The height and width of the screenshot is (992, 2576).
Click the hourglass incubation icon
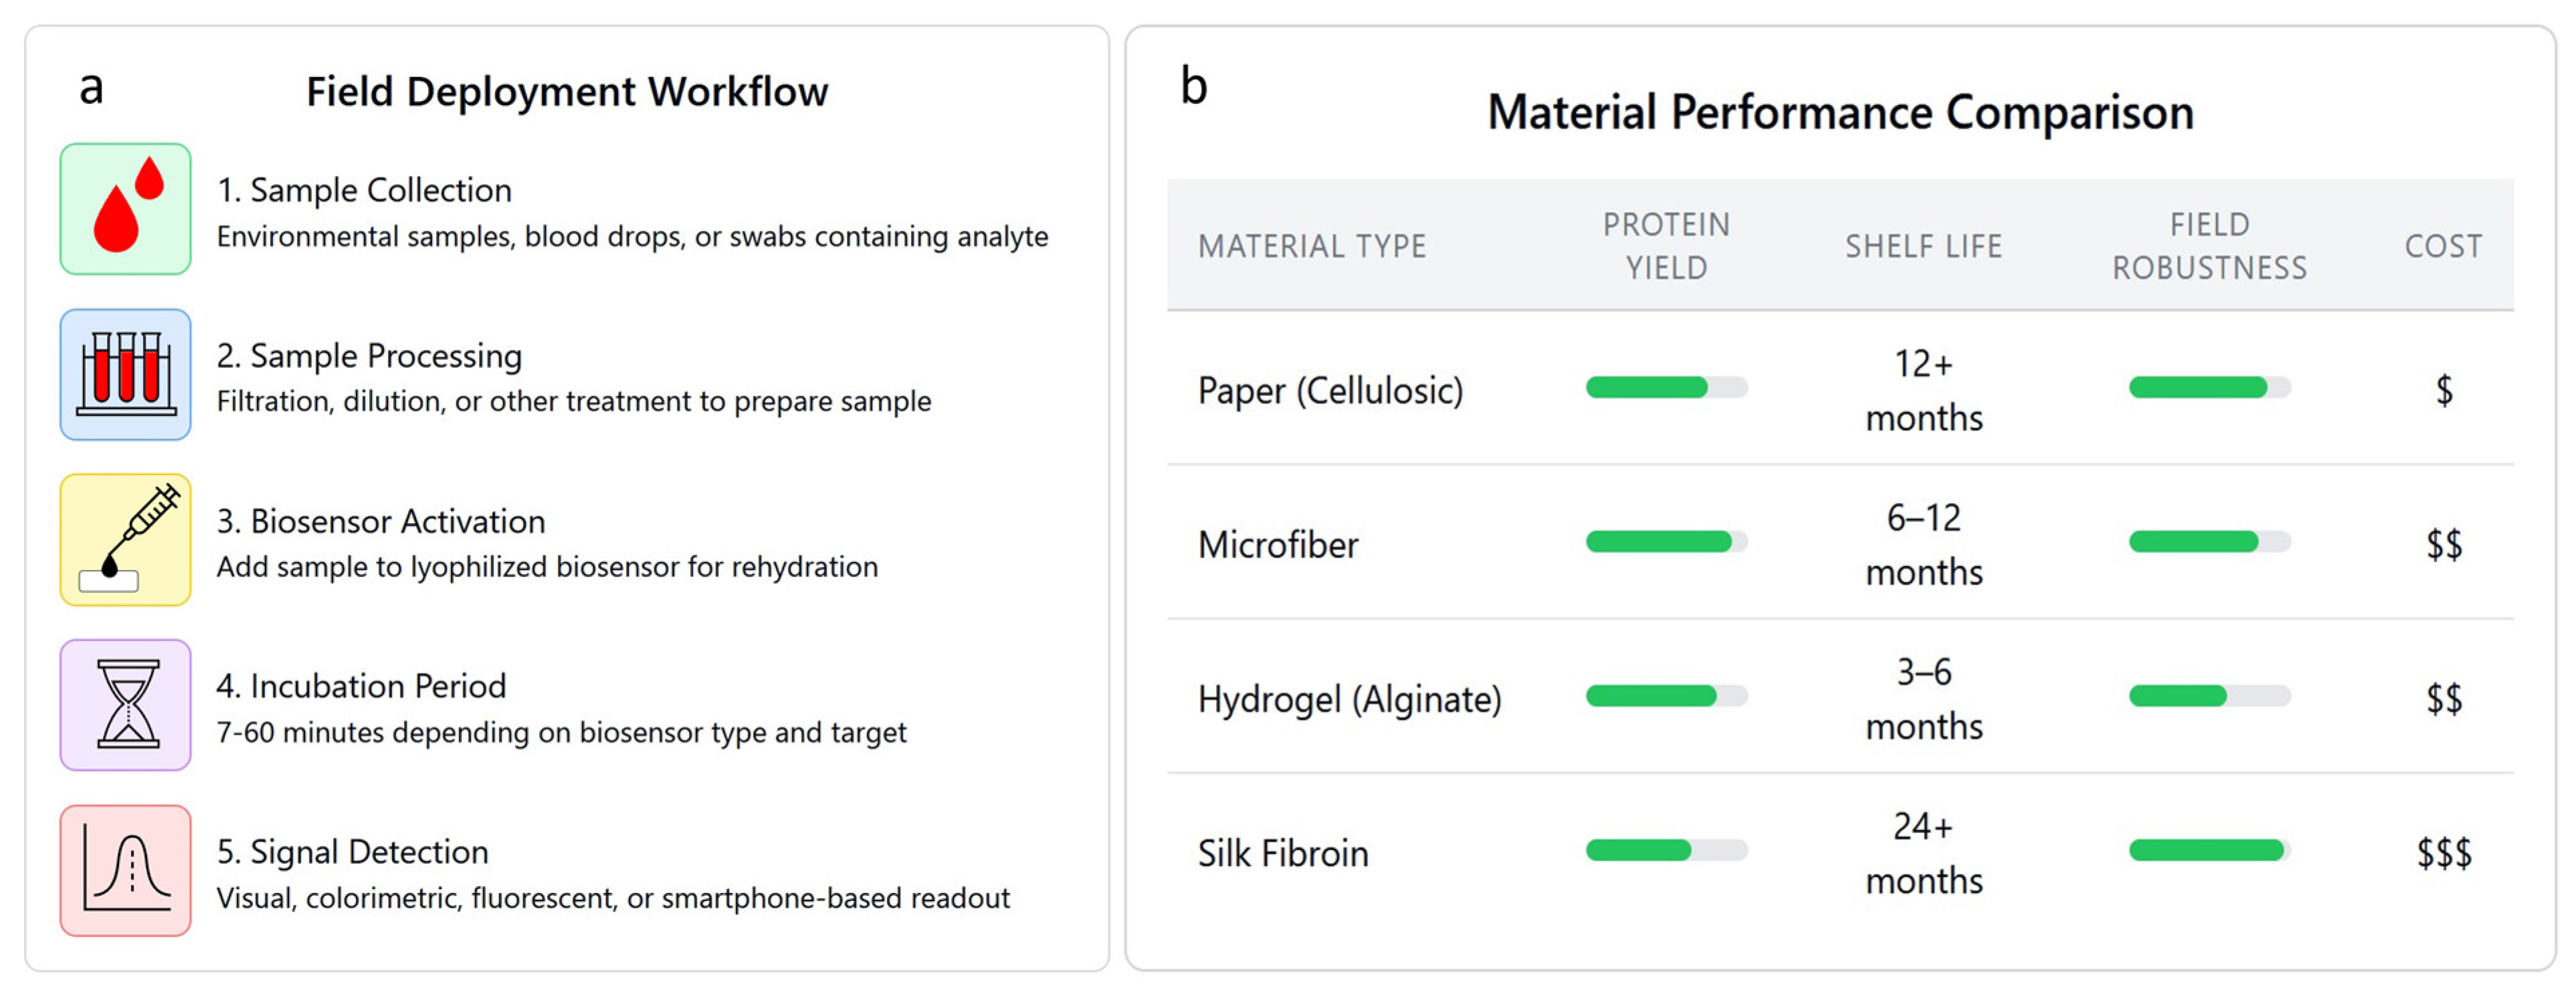[x=125, y=705]
